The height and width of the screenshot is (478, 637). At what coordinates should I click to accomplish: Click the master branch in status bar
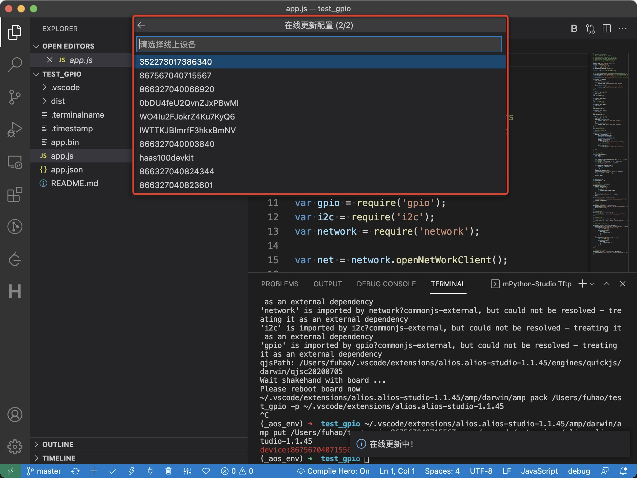point(44,471)
